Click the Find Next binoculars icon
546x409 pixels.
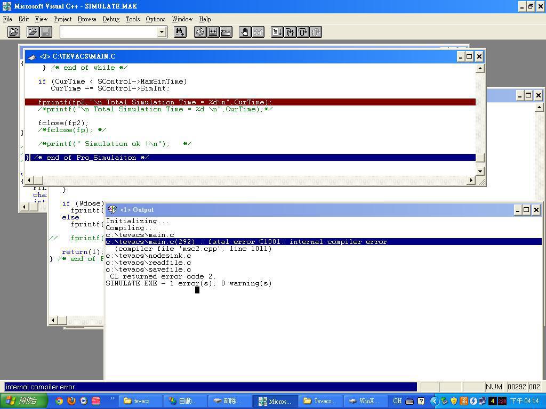(x=180, y=32)
